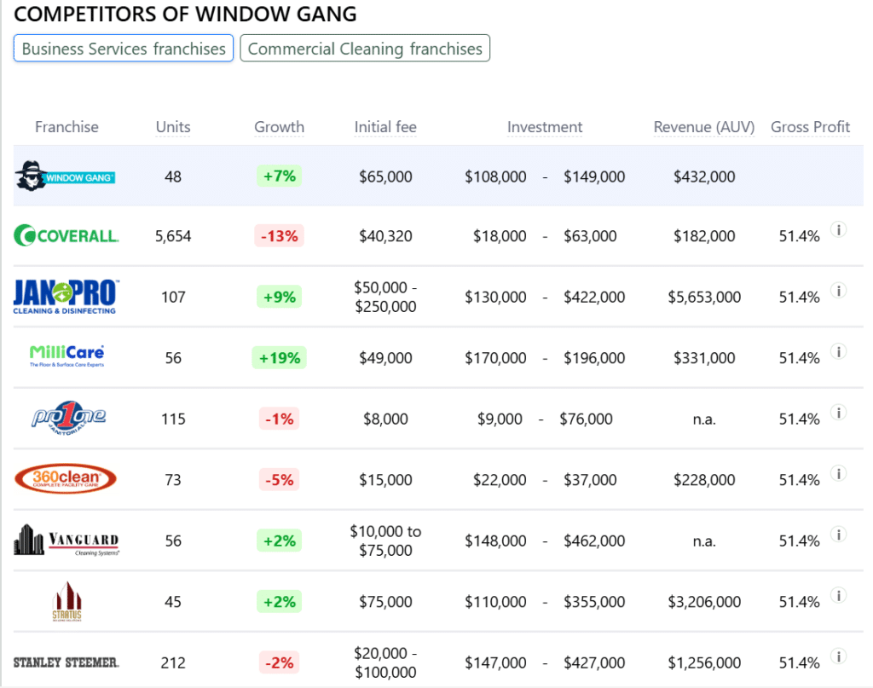Click the $331,000 revenue for MilliCare

click(703, 357)
